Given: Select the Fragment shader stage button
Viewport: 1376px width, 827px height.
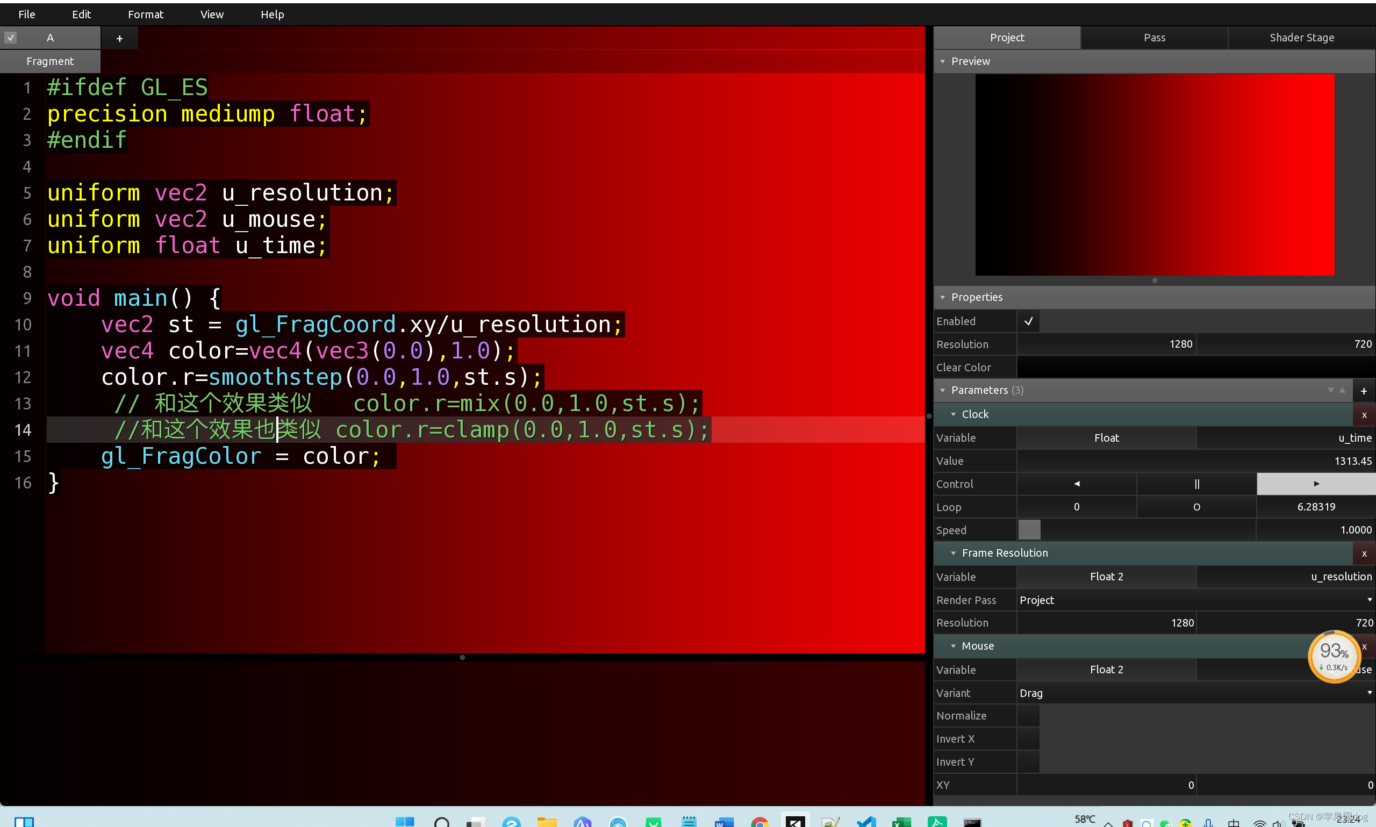Looking at the screenshot, I should point(49,61).
